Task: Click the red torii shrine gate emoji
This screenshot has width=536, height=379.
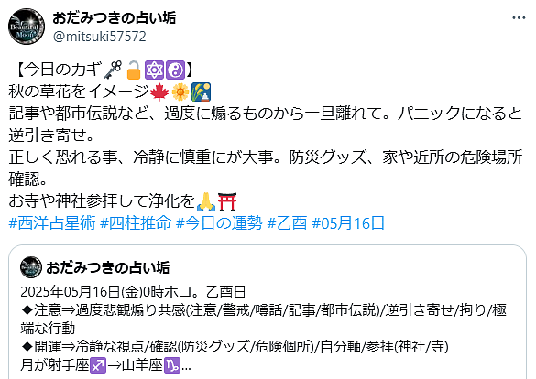Action: (227, 201)
